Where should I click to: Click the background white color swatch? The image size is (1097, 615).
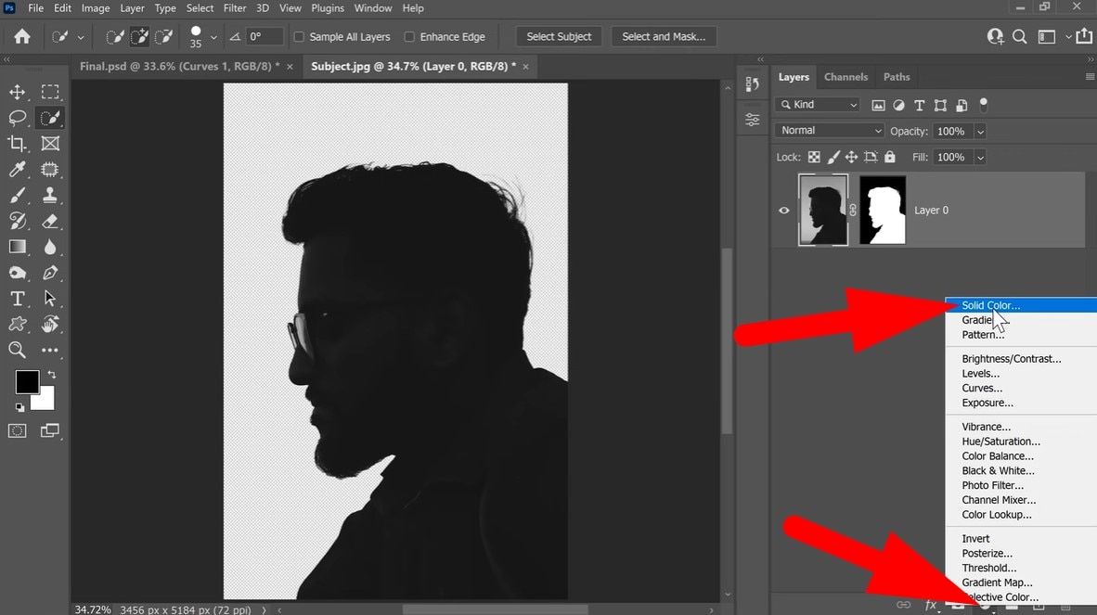point(46,402)
